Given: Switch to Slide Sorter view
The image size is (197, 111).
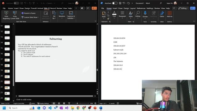Looking at the screenshot, I should click(59, 103).
